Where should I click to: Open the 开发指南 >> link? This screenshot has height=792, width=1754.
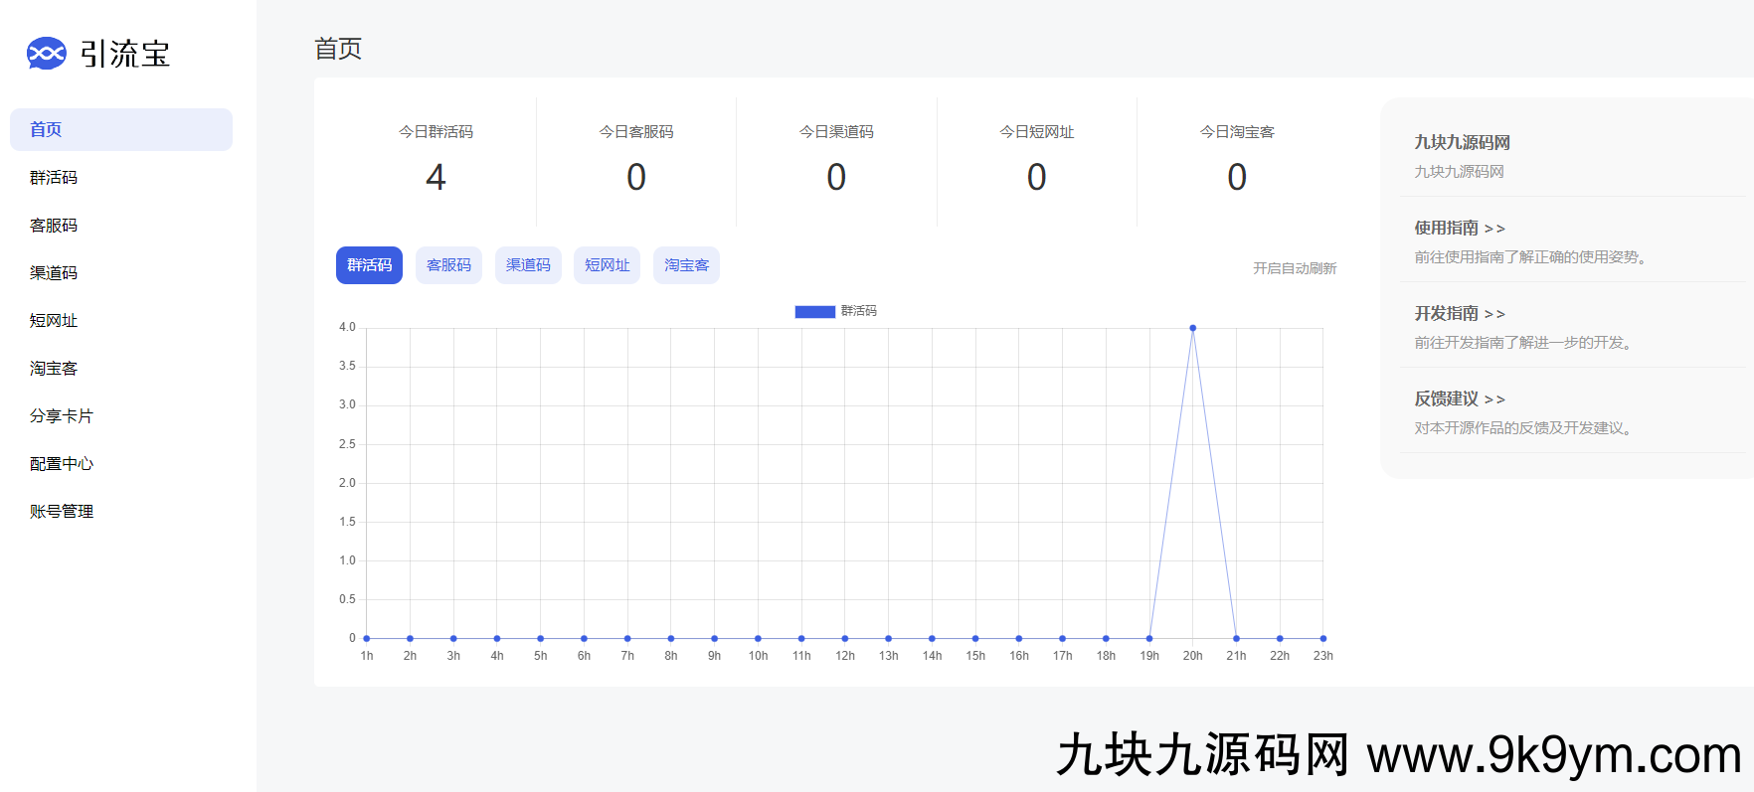1459,314
